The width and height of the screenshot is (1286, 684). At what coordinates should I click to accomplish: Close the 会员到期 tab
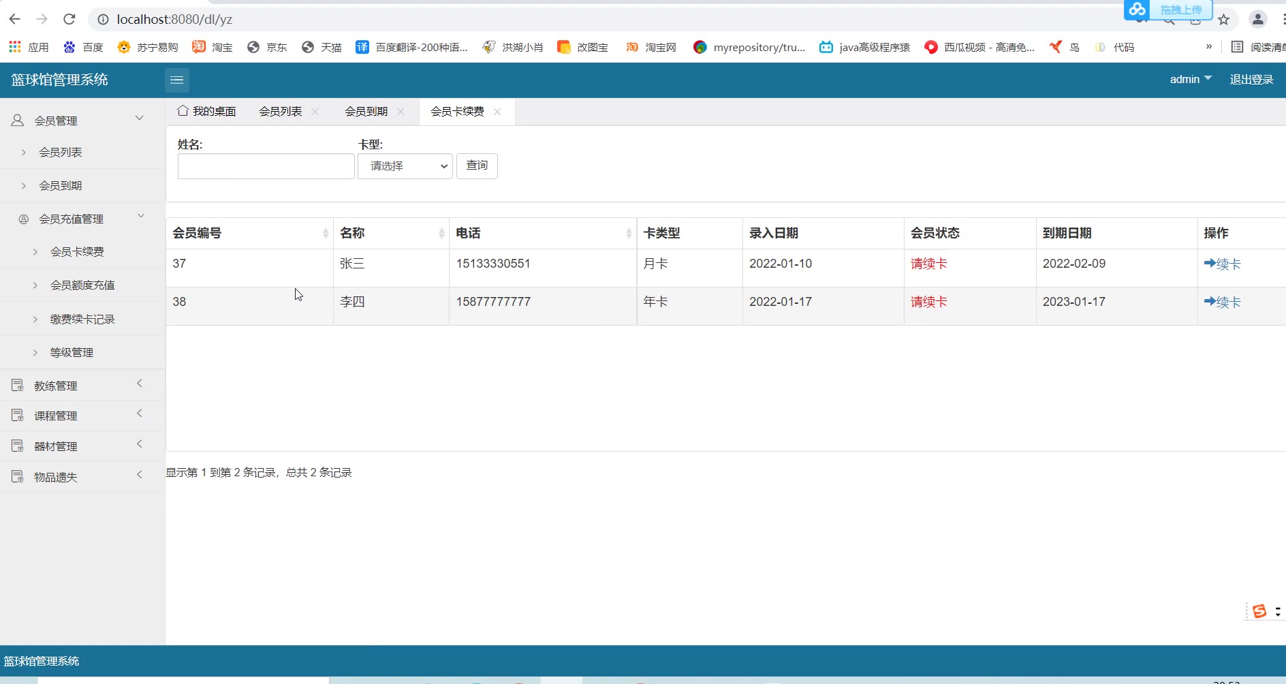401,112
